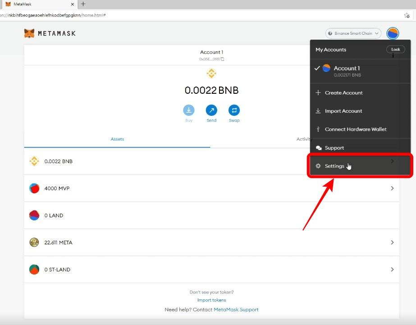Open Settings from the accounts menu

point(360,166)
